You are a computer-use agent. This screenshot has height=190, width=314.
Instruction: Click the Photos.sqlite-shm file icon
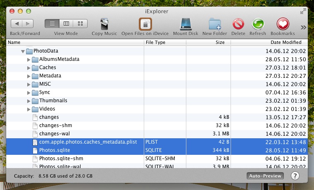click(35, 159)
